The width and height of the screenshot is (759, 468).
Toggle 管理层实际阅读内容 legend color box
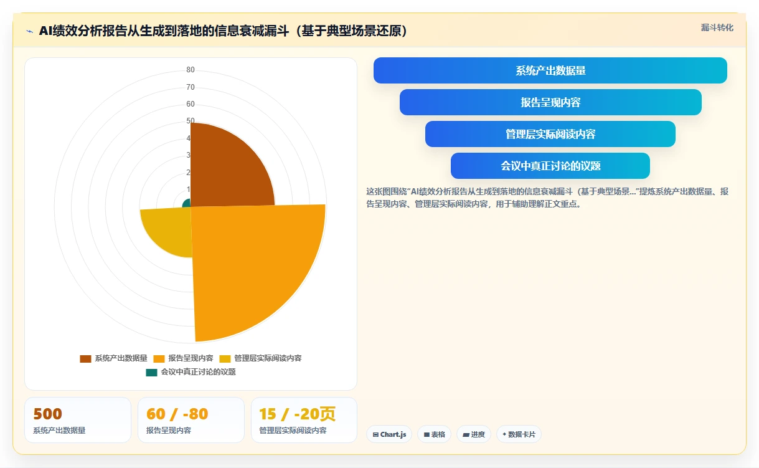pyautogui.click(x=225, y=358)
